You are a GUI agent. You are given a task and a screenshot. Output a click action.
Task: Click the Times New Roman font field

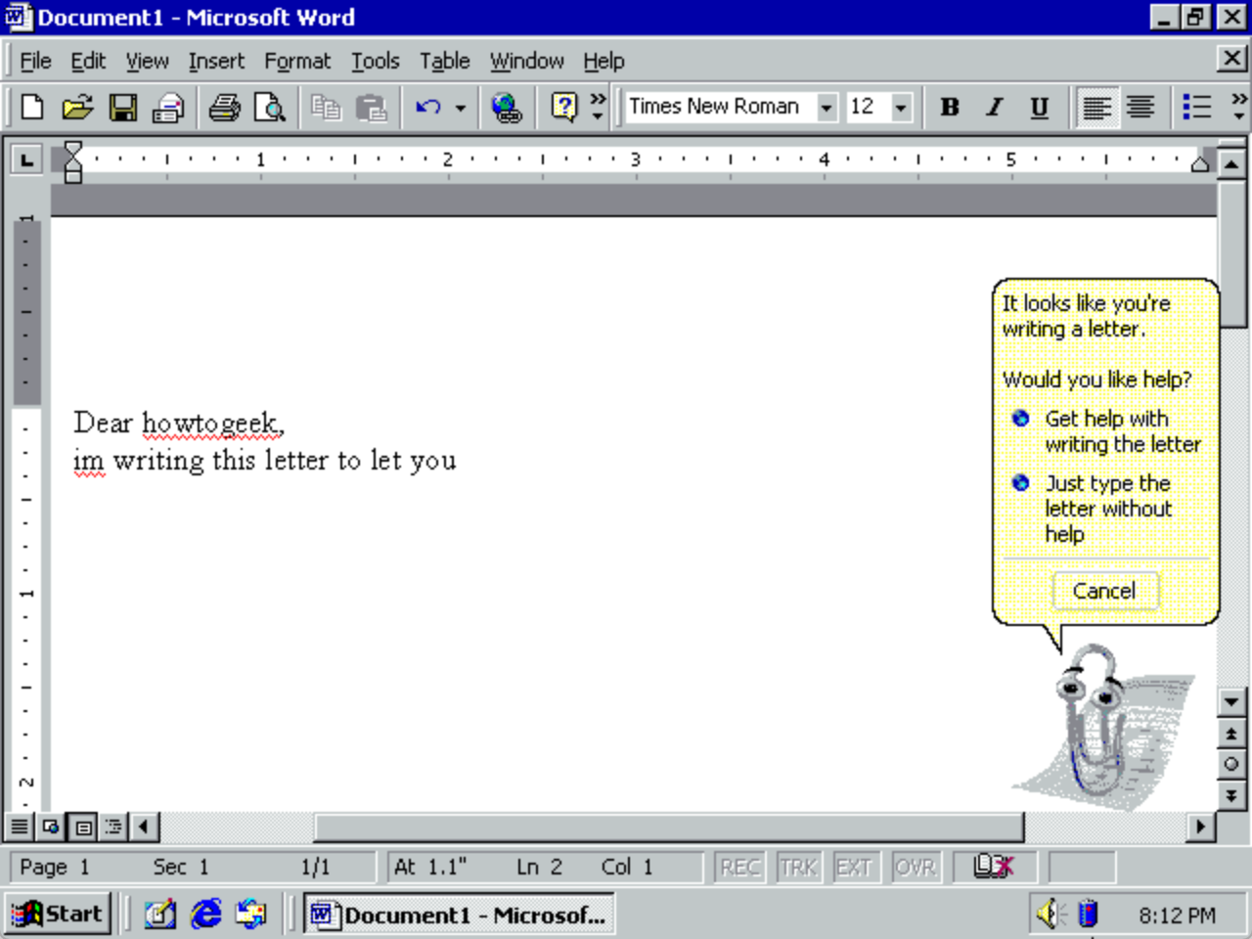coord(720,107)
